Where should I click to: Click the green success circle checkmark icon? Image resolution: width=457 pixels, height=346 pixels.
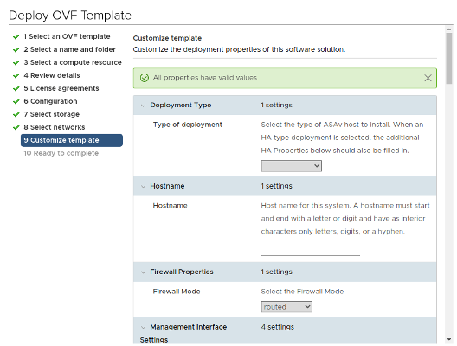[145, 78]
